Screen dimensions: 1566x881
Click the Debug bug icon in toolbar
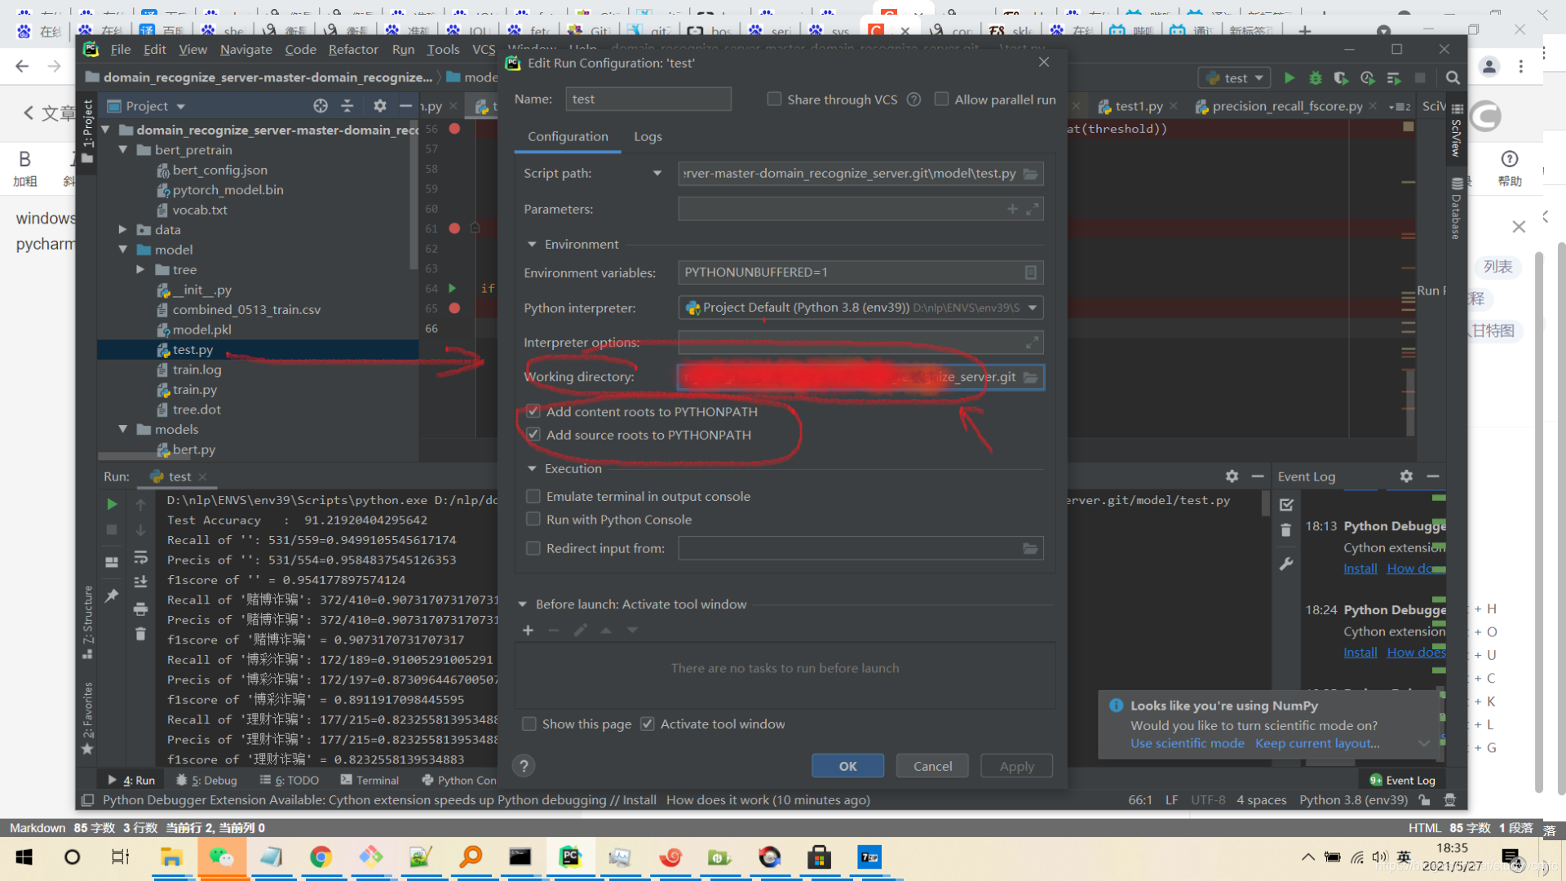click(x=1315, y=78)
